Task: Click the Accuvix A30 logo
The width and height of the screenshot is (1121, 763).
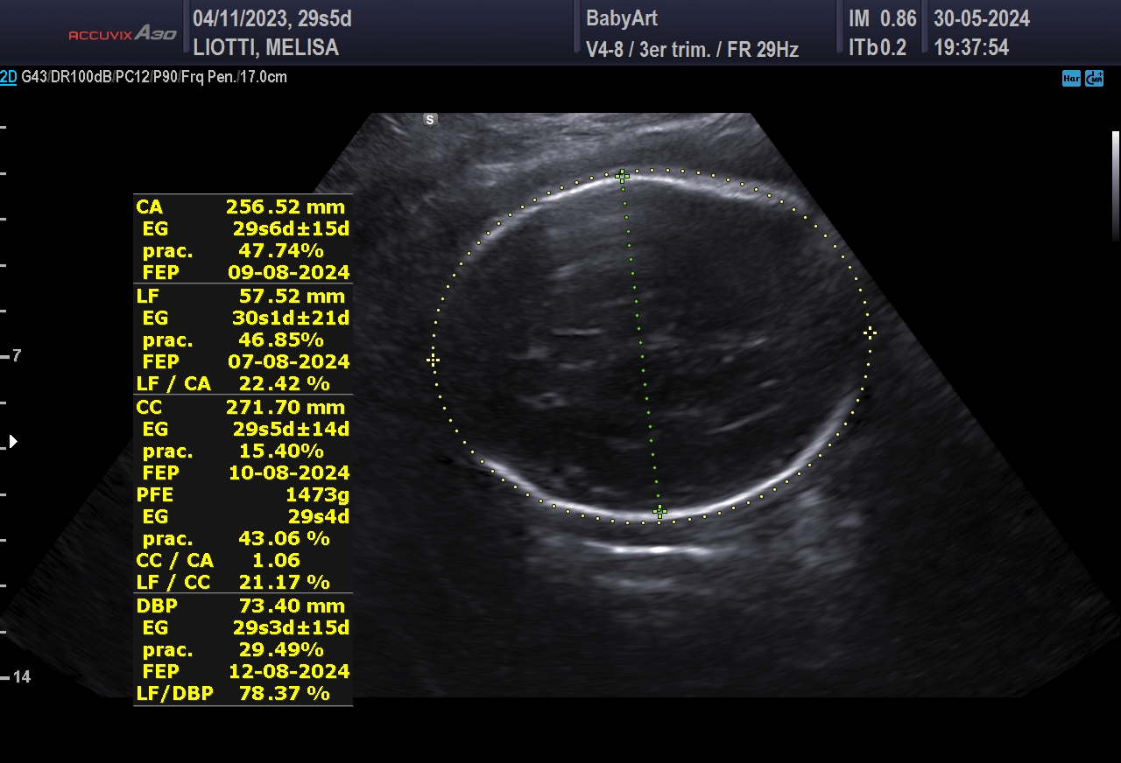Action: click(123, 34)
